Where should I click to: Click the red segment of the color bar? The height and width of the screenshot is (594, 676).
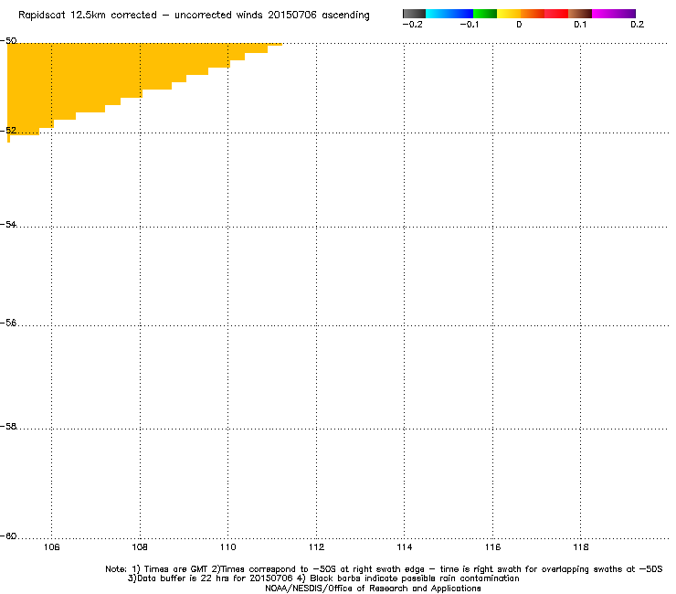click(x=556, y=14)
